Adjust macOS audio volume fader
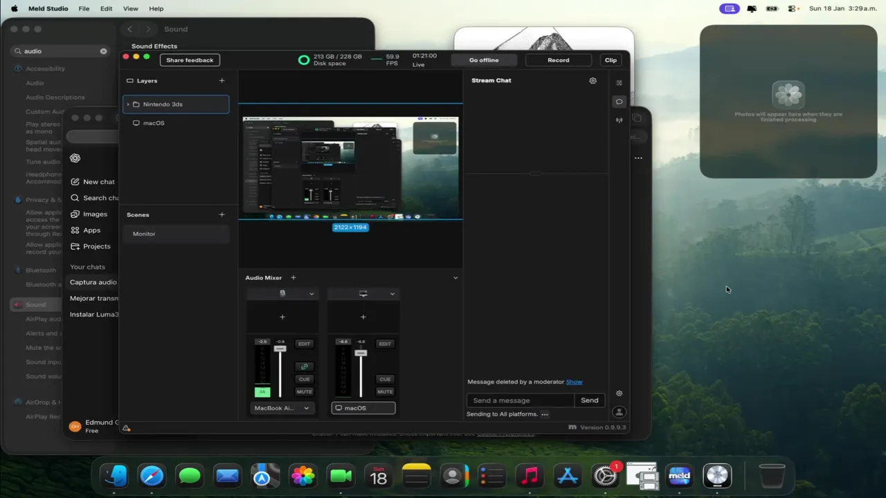This screenshot has height=498, width=886. coord(361,353)
